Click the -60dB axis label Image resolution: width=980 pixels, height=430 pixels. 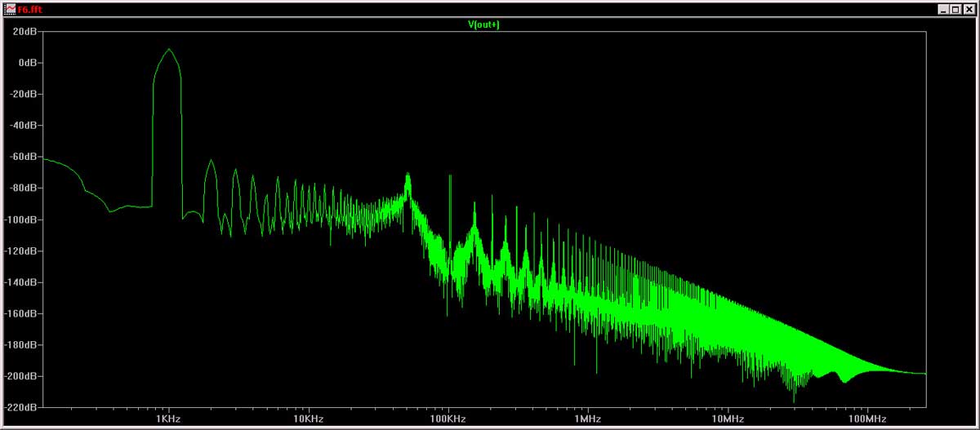[23, 157]
